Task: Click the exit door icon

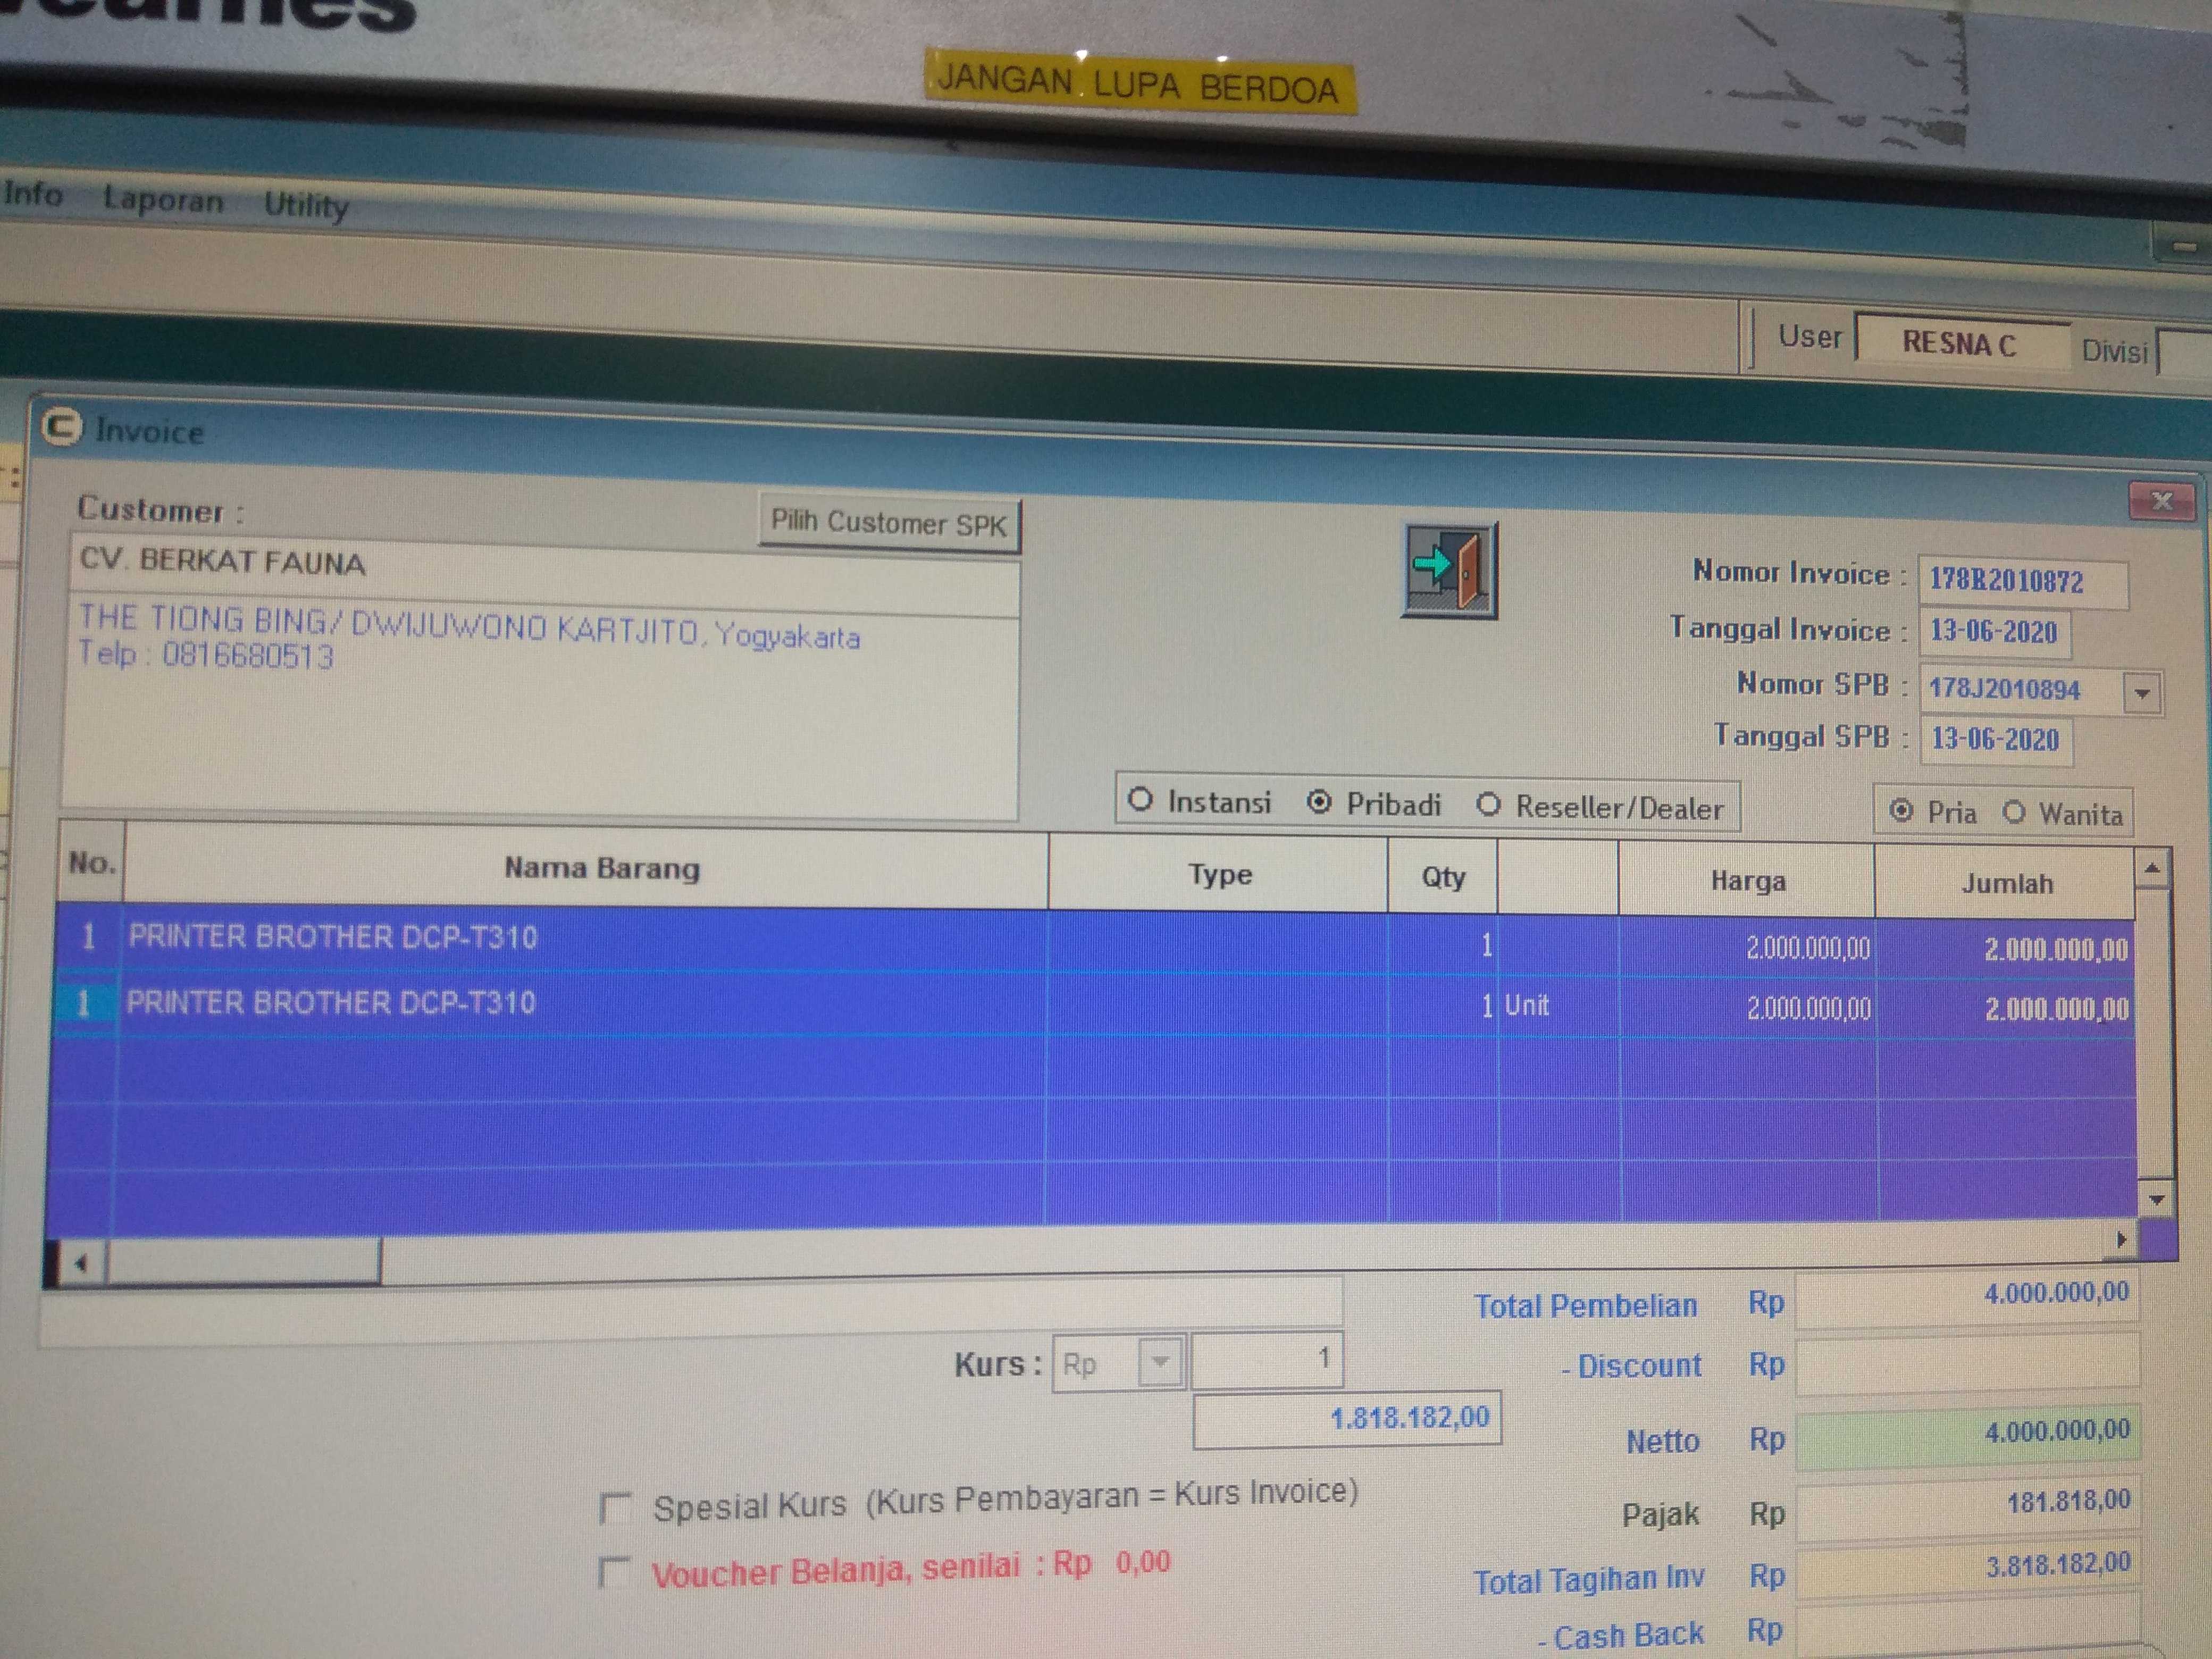Action: tap(1449, 570)
